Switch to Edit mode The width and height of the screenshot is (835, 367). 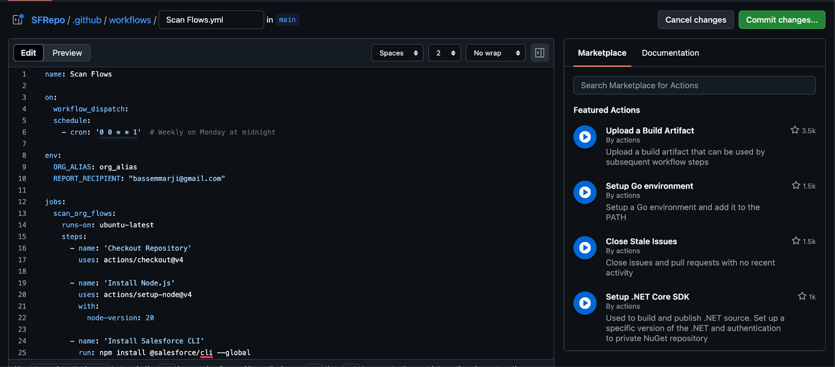[29, 53]
